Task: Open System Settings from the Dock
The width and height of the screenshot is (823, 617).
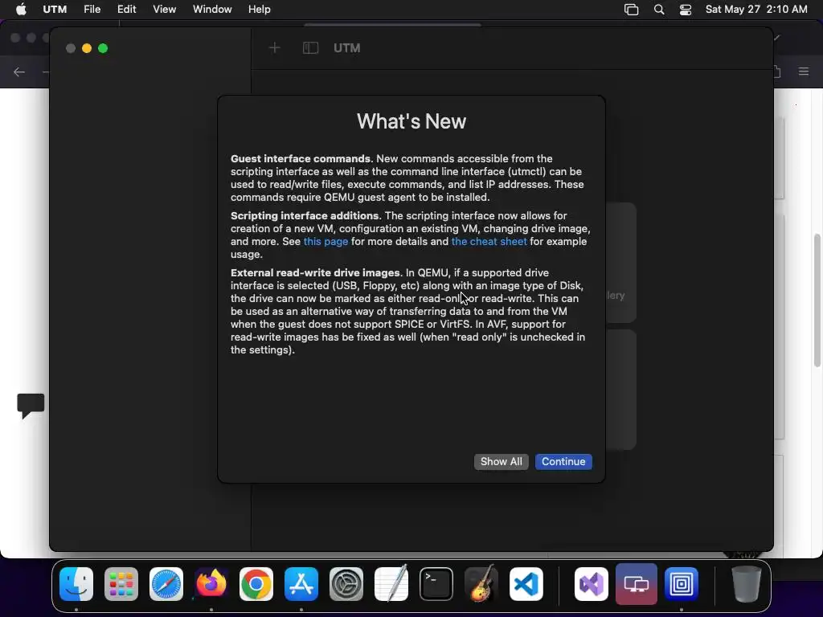Action: point(346,584)
